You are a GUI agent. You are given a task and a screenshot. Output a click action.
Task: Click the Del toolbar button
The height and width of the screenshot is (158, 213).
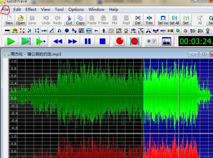coord(138,20)
